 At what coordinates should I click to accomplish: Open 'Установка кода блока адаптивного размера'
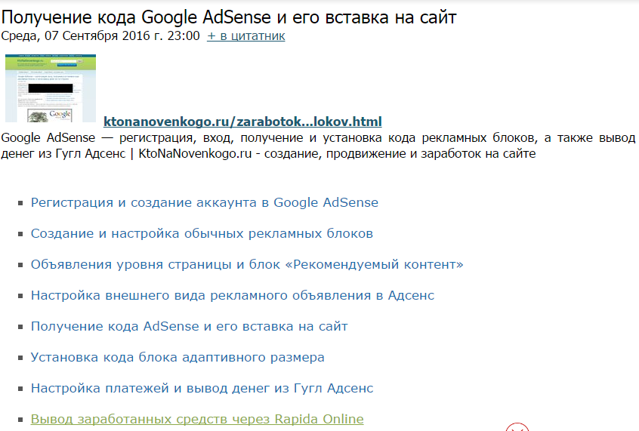tap(177, 357)
